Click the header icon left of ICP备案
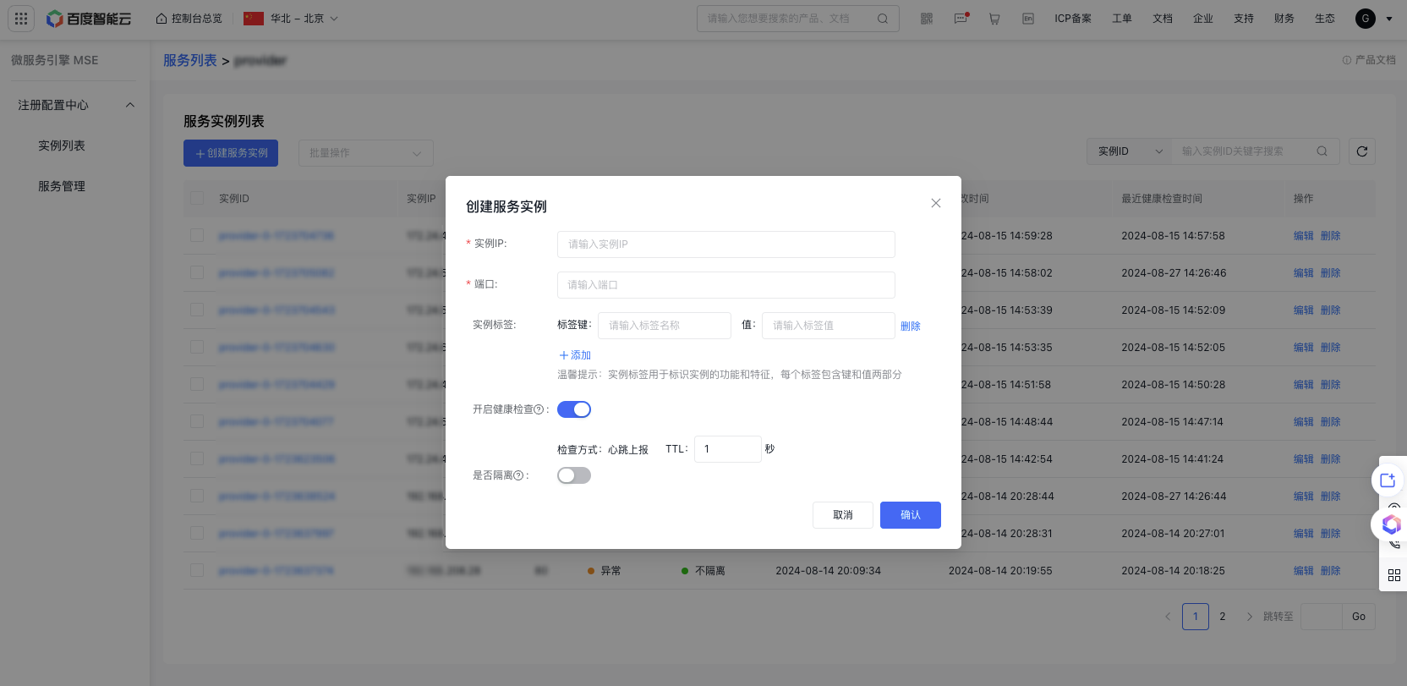 point(1028,19)
